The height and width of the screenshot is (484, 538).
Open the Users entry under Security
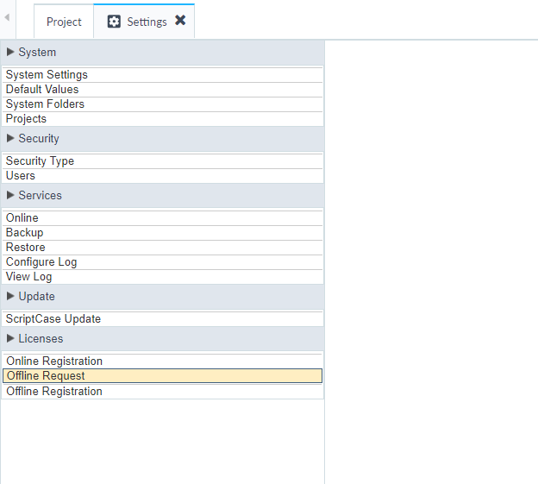[x=162, y=176]
